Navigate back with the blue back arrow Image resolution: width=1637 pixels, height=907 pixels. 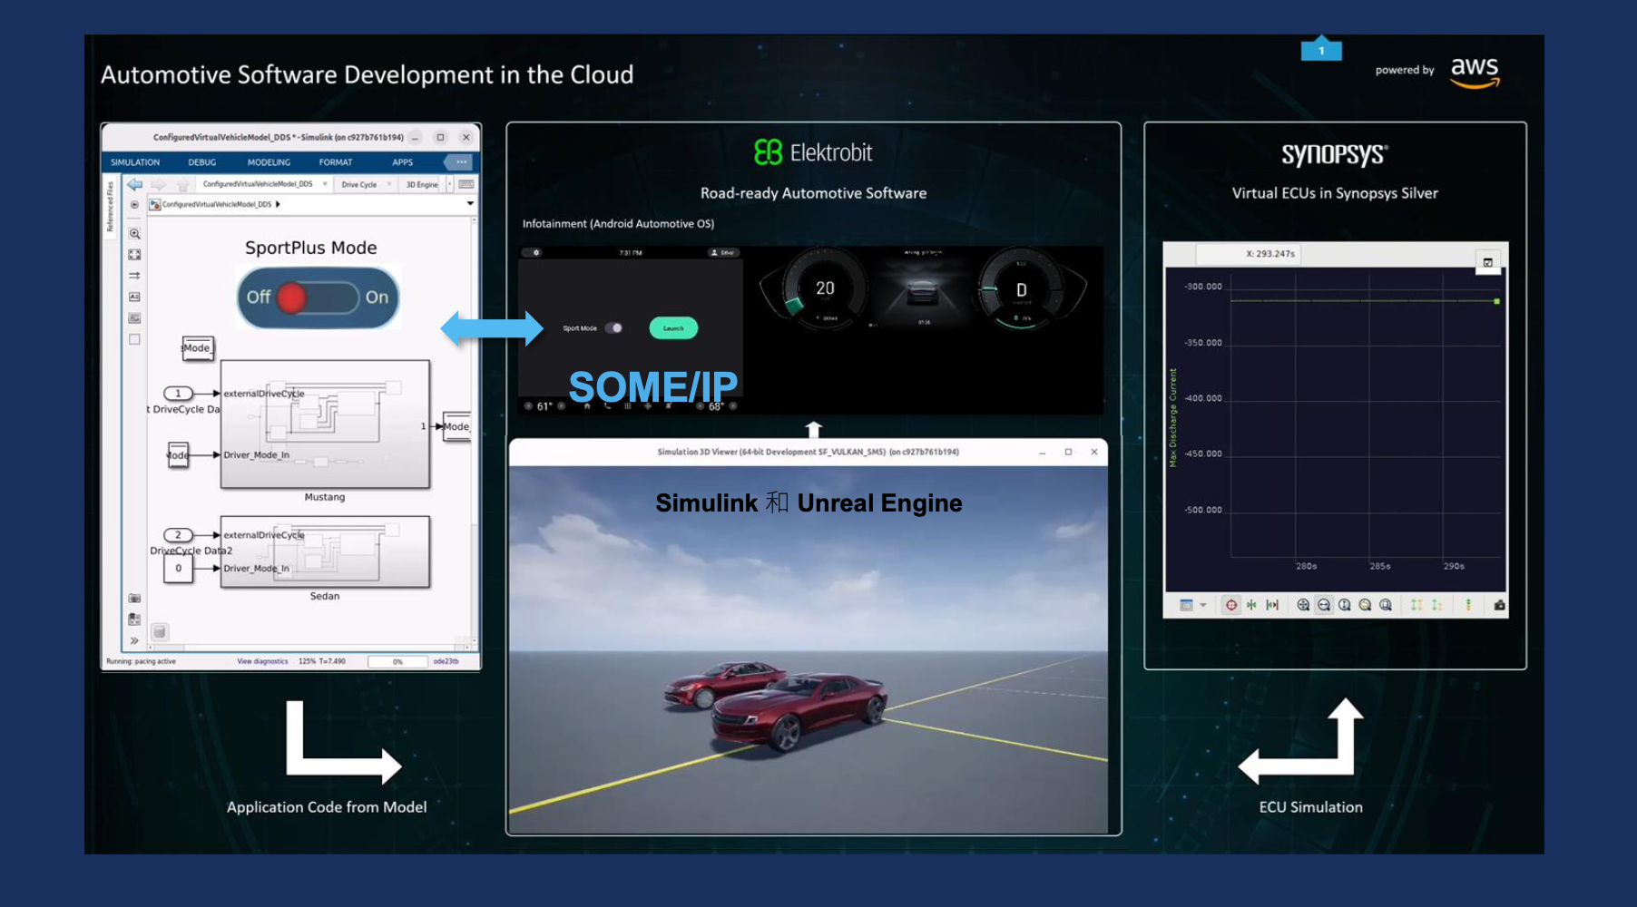[135, 184]
